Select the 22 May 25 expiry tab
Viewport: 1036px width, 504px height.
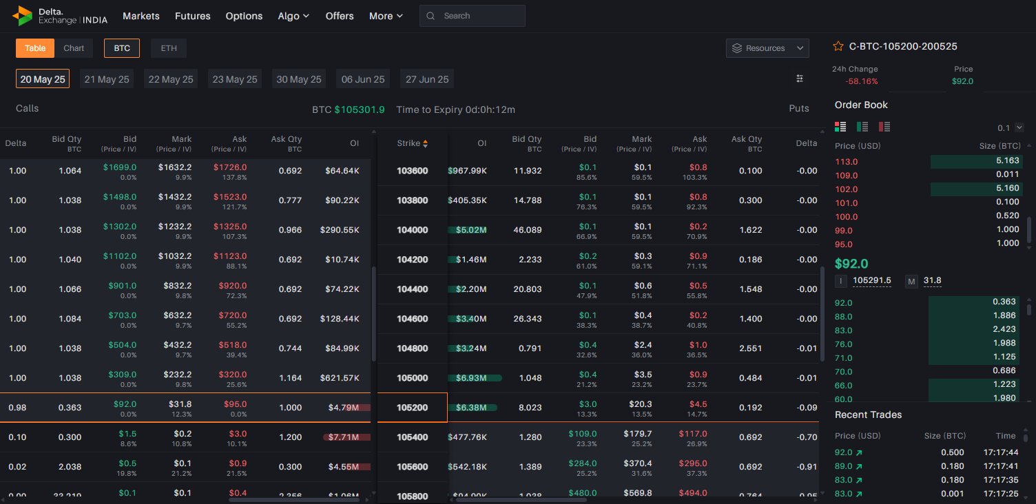pos(171,79)
